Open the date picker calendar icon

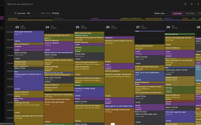[x=15, y=13]
